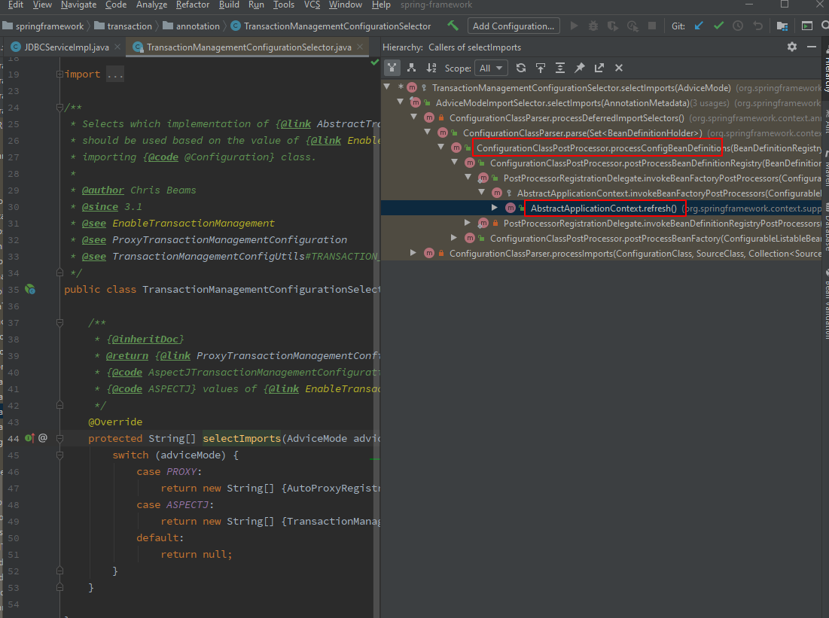Open the VCS menu

coord(312,5)
